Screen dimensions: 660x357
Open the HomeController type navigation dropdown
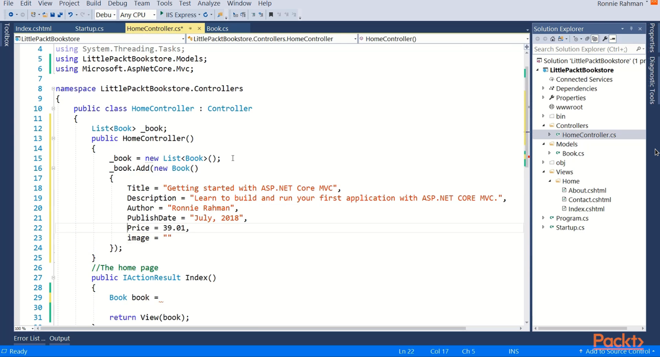click(355, 39)
